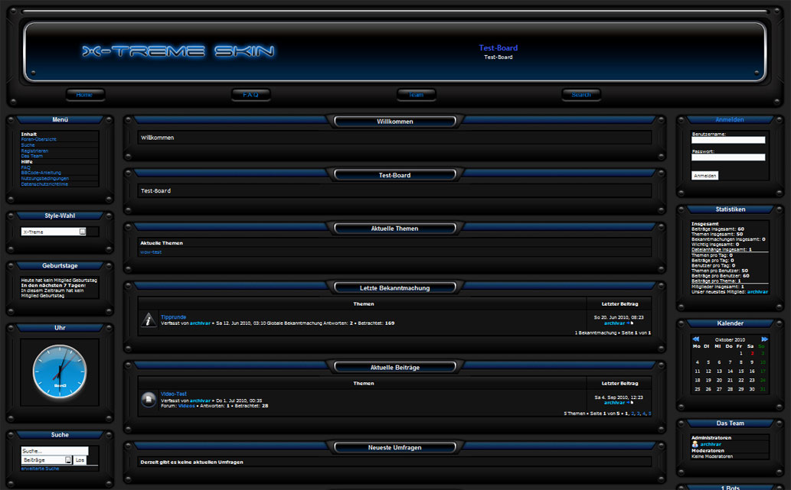
Task: Open the Beiträge search type dropdown
Action: (x=68, y=460)
